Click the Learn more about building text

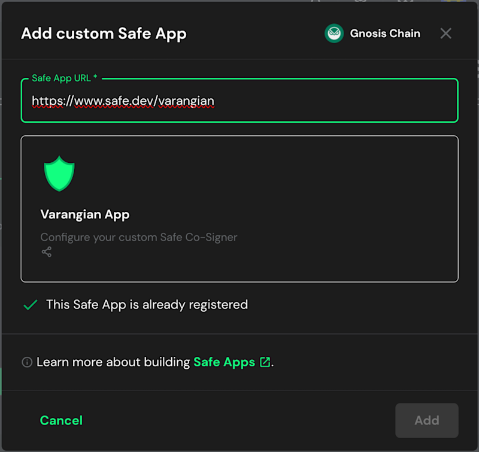[113, 362]
